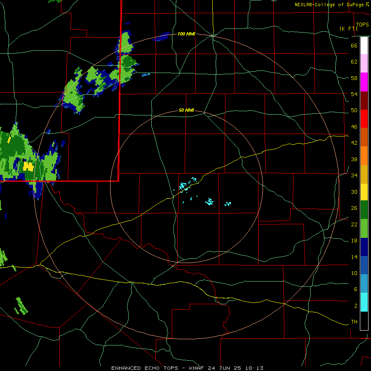Select the bright red legend swatch

pyautogui.click(x=364, y=119)
